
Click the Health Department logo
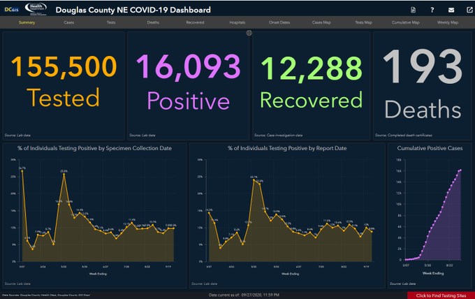coord(36,9)
